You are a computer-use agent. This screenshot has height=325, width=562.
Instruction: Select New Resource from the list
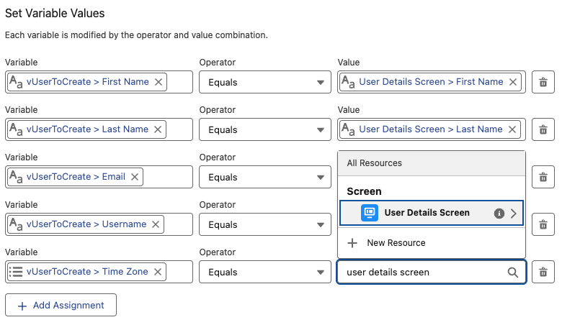point(396,243)
